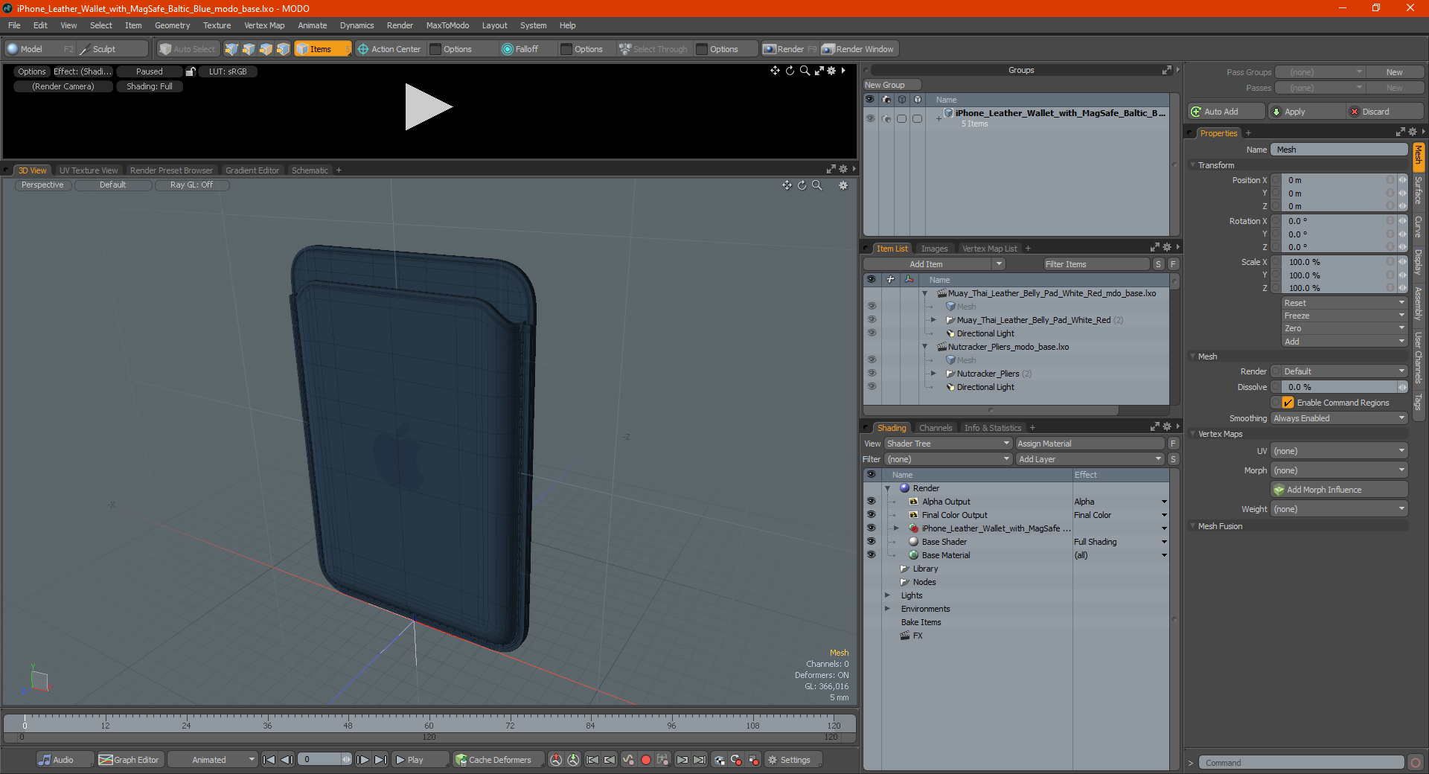Click Discard icon button
Image resolution: width=1429 pixels, height=774 pixels.
point(1384,112)
